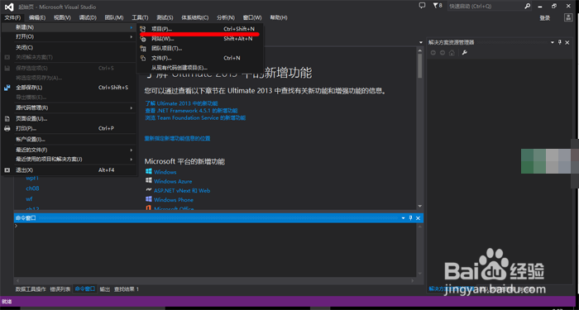Open the Windows Azure link
Viewport: 579px width, 310px height.
coord(173,181)
